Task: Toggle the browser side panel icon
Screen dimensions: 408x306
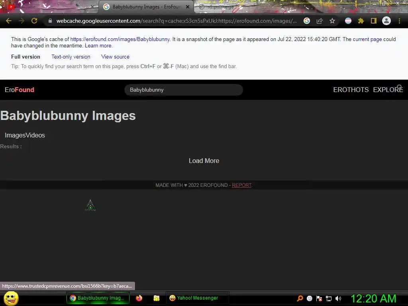Action: pos(374,21)
